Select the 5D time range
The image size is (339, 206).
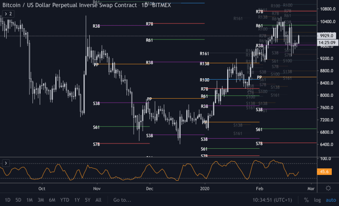point(18,200)
